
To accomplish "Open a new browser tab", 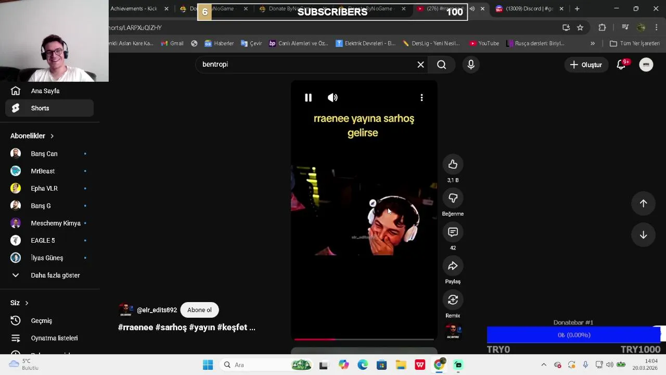I will (577, 8).
